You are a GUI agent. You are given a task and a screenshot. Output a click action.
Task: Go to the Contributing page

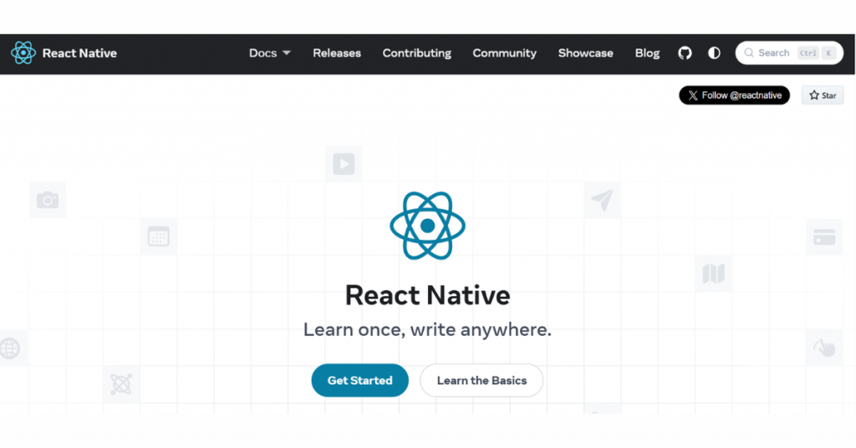[x=416, y=53]
